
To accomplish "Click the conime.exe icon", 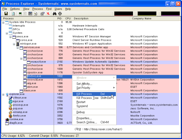I will point(7,120).
